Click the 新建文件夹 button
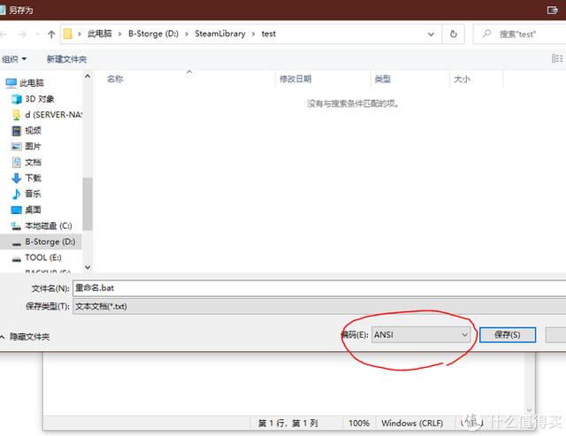The height and width of the screenshot is (436, 566). [67, 59]
